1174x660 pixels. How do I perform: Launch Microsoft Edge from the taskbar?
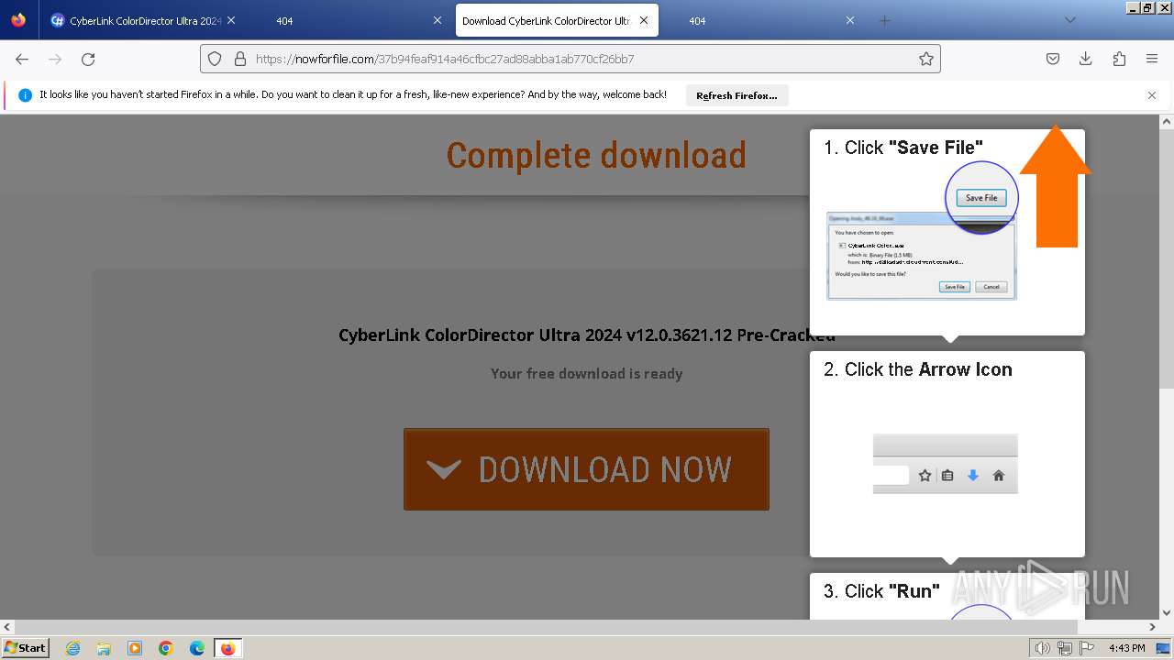(197, 648)
